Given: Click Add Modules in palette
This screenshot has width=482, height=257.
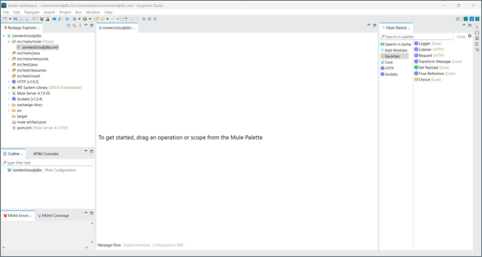Looking at the screenshot, I should click(394, 50).
